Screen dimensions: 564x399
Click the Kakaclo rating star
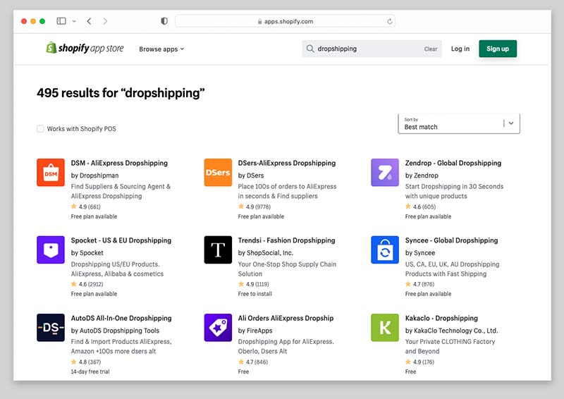tap(408, 362)
